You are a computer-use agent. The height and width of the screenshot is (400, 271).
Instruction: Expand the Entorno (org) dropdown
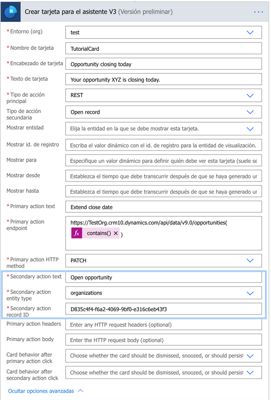(250, 32)
